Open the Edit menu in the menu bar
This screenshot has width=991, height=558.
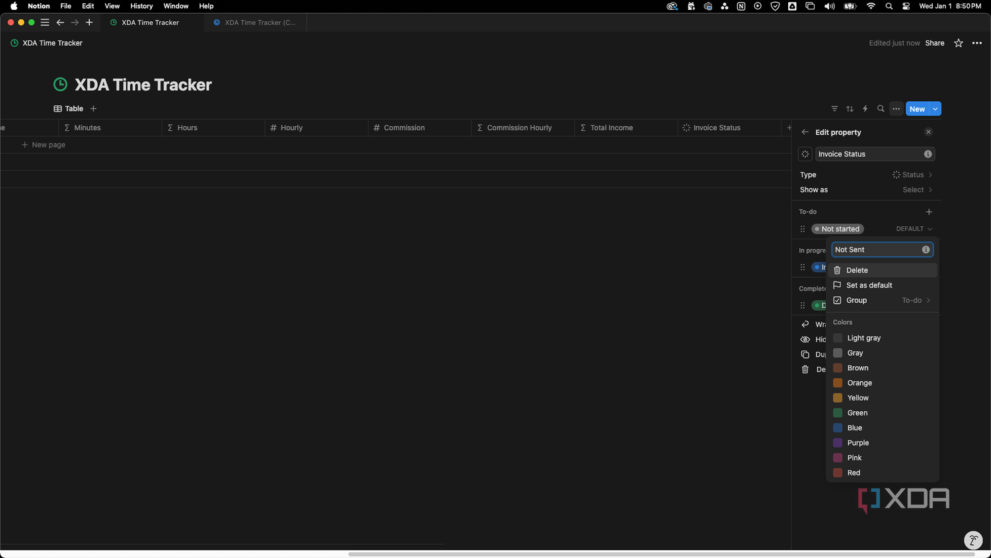tap(88, 6)
